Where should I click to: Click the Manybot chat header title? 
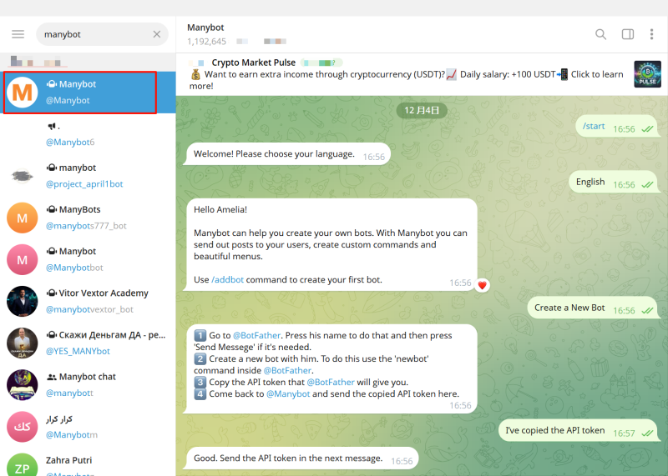tap(205, 28)
